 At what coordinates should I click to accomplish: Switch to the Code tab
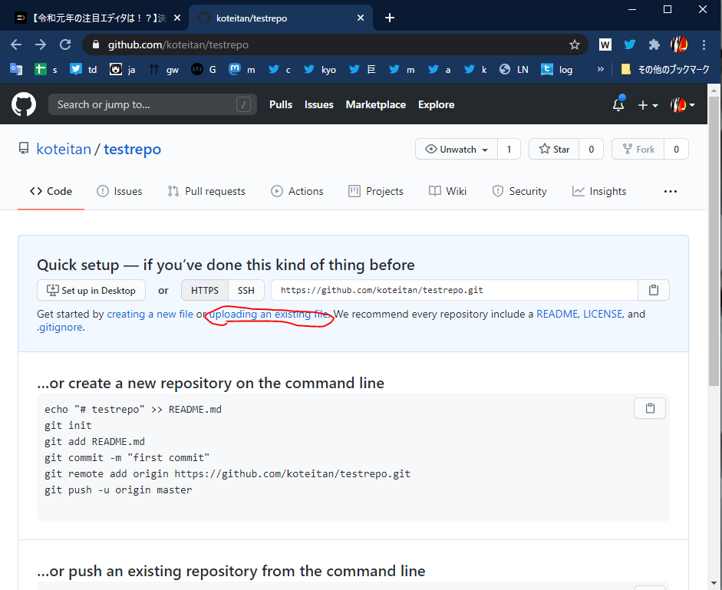pyautogui.click(x=51, y=191)
